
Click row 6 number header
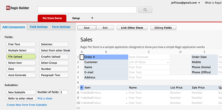(x=78, y=82)
